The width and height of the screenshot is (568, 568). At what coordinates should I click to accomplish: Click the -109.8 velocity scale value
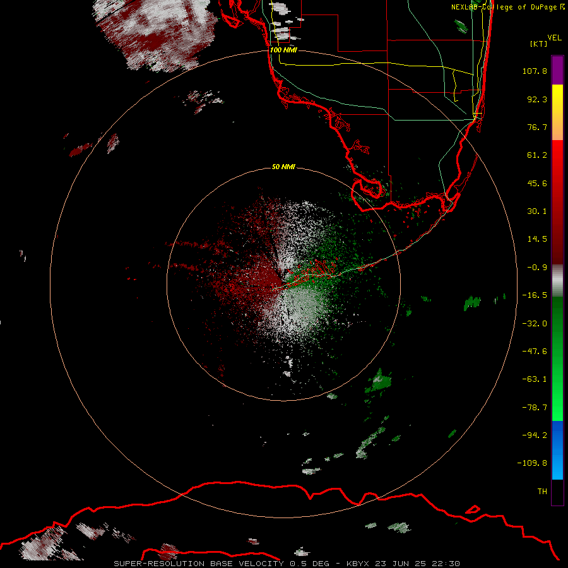pos(533,463)
